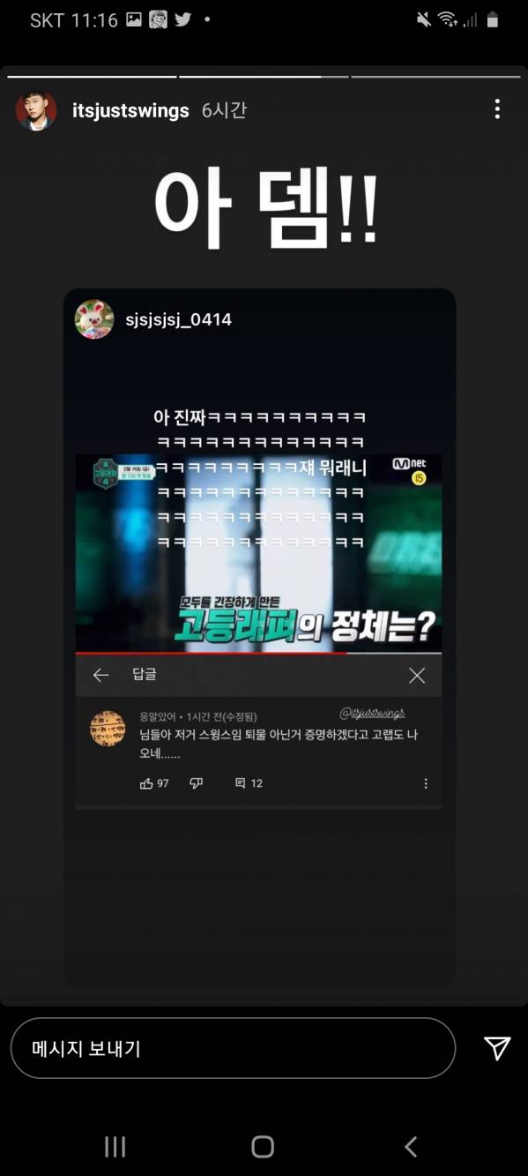Viewport: 528px width, 1176px height.
Task: Open itsjustswings profile picture
Action: point(36,109)
